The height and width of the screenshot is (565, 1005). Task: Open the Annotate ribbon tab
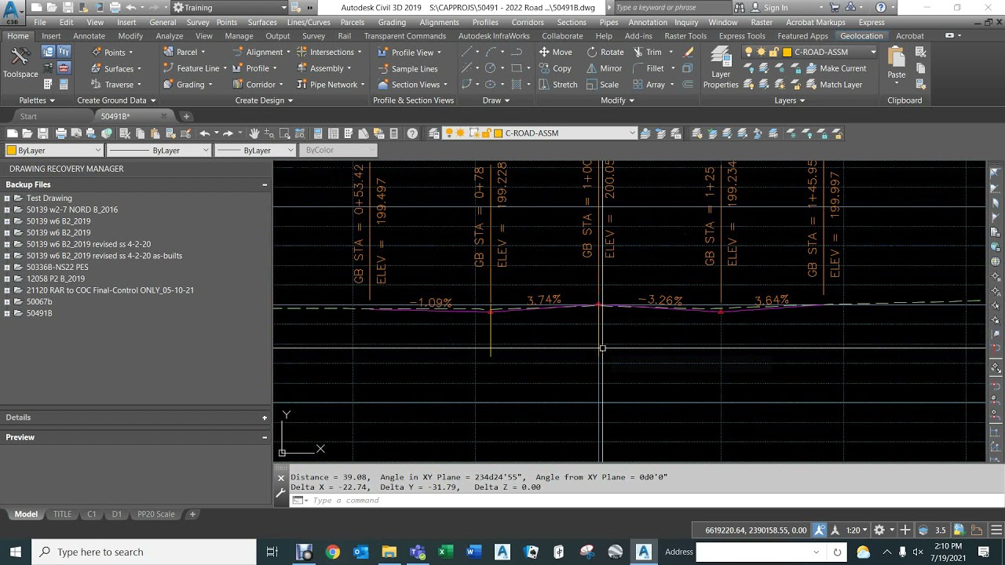click(89, 36)
